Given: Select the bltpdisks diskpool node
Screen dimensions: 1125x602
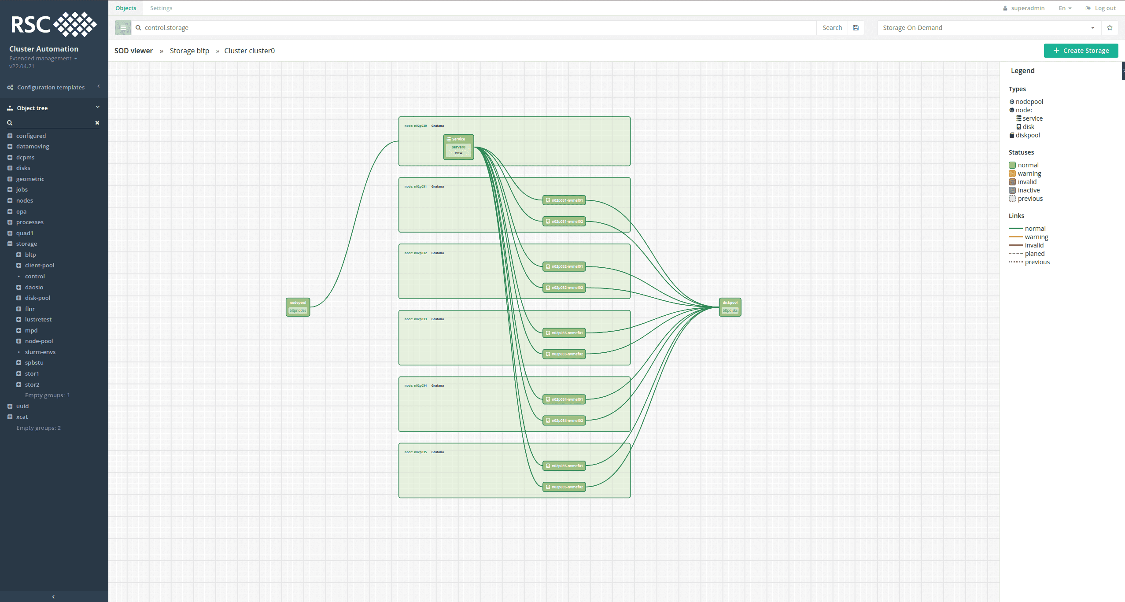Looking at the screenshot, I should coord(730,310).
